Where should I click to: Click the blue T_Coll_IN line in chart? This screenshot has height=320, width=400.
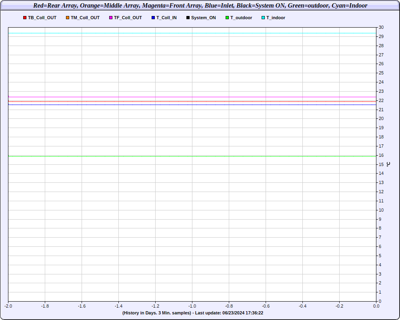coord(192,105)
